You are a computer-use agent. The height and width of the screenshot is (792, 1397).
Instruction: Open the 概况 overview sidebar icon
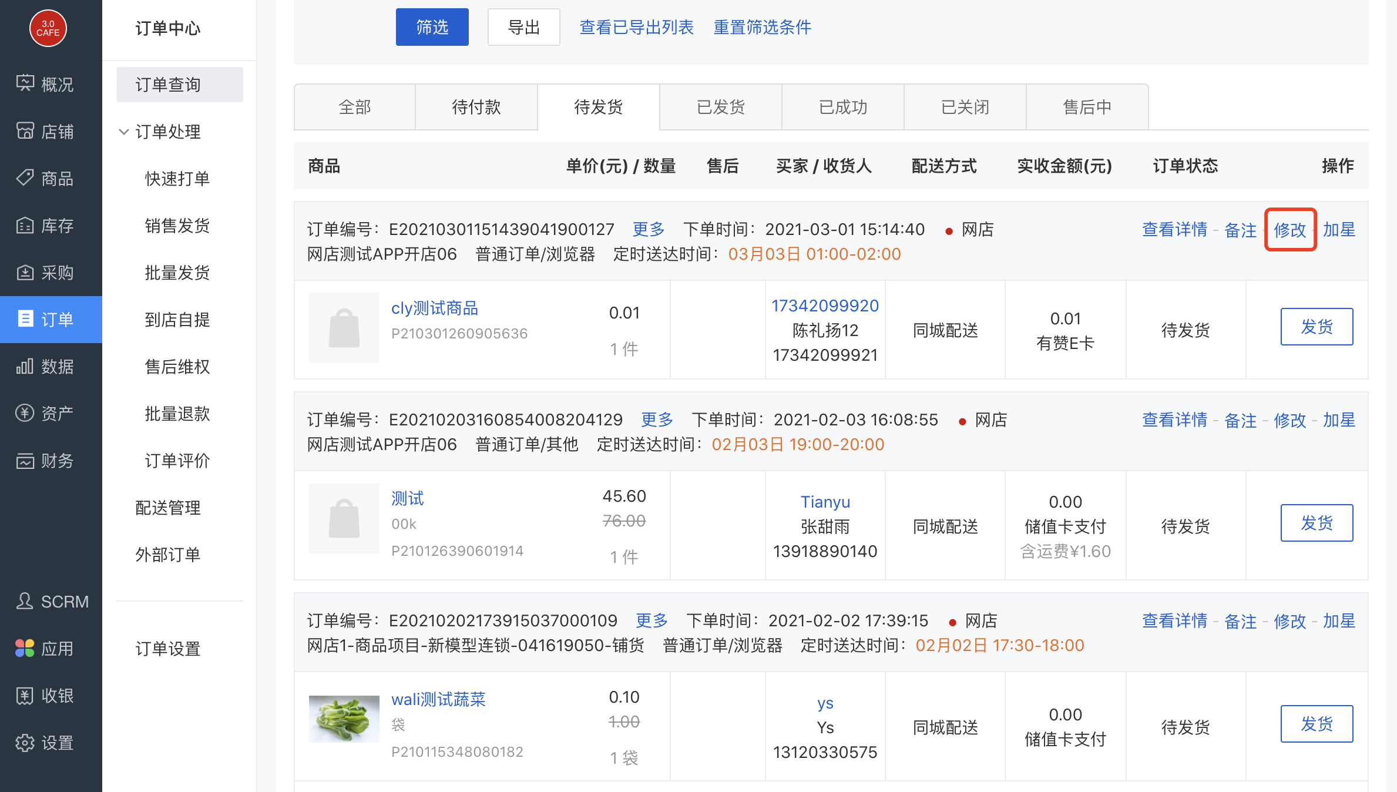[x=25, y=83]
